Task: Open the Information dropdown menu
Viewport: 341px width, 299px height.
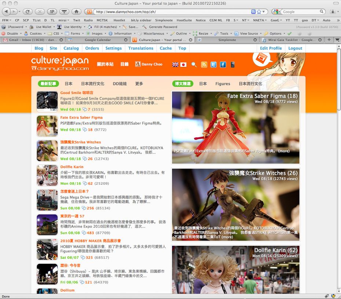Action: tap(122, 33)
